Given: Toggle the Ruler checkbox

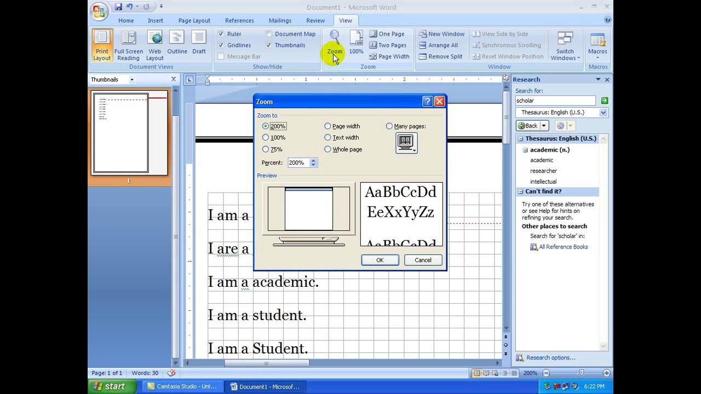Looking at the screenshot, I should [x=221, y=34].
